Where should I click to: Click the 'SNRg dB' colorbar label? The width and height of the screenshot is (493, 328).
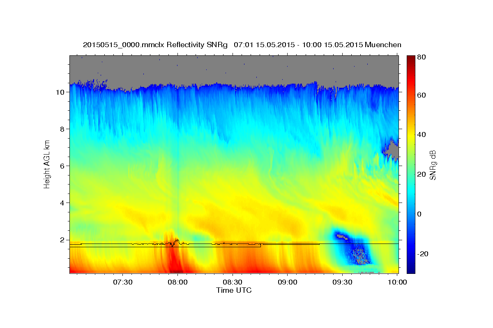tap(433, 165)
